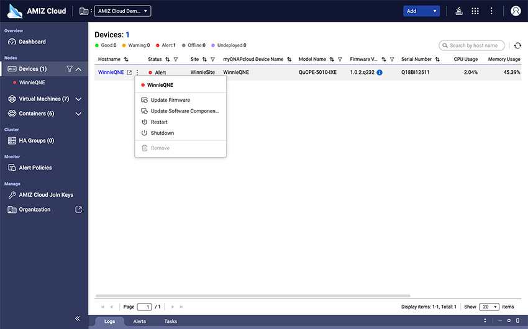Sort by Firmware Version column
This screenshot has width=528, height=329.
point(383,59)
